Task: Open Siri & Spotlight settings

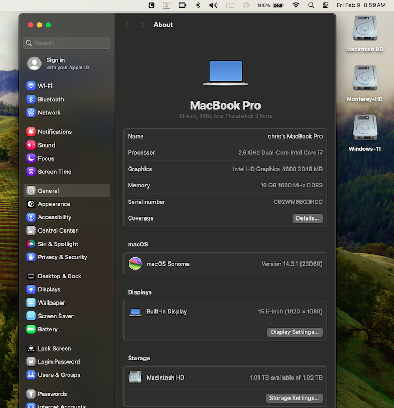Action: [67, 244]
